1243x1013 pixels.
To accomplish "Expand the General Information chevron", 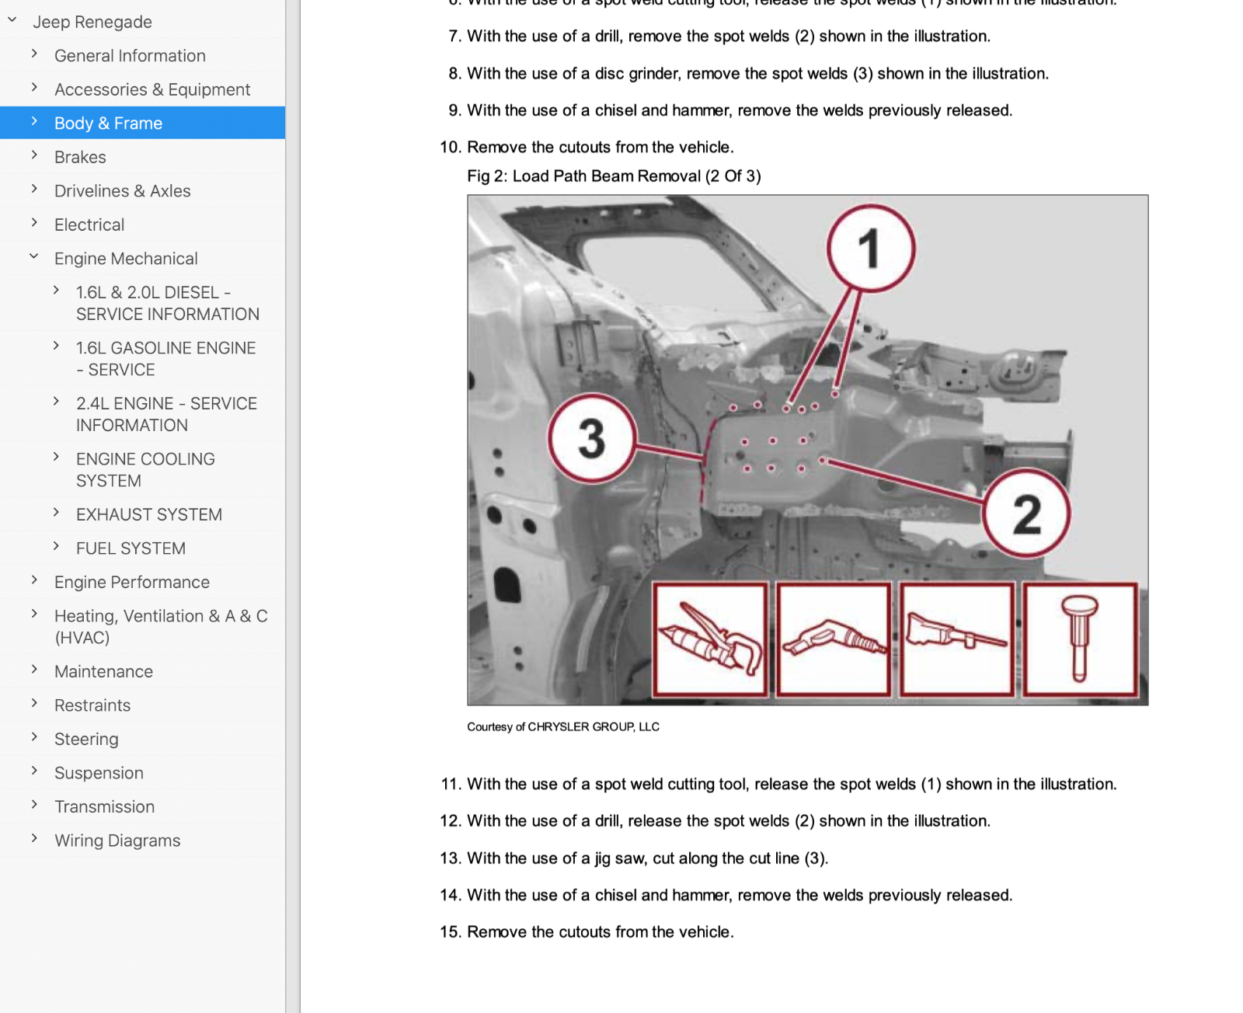I will (34, 54).
